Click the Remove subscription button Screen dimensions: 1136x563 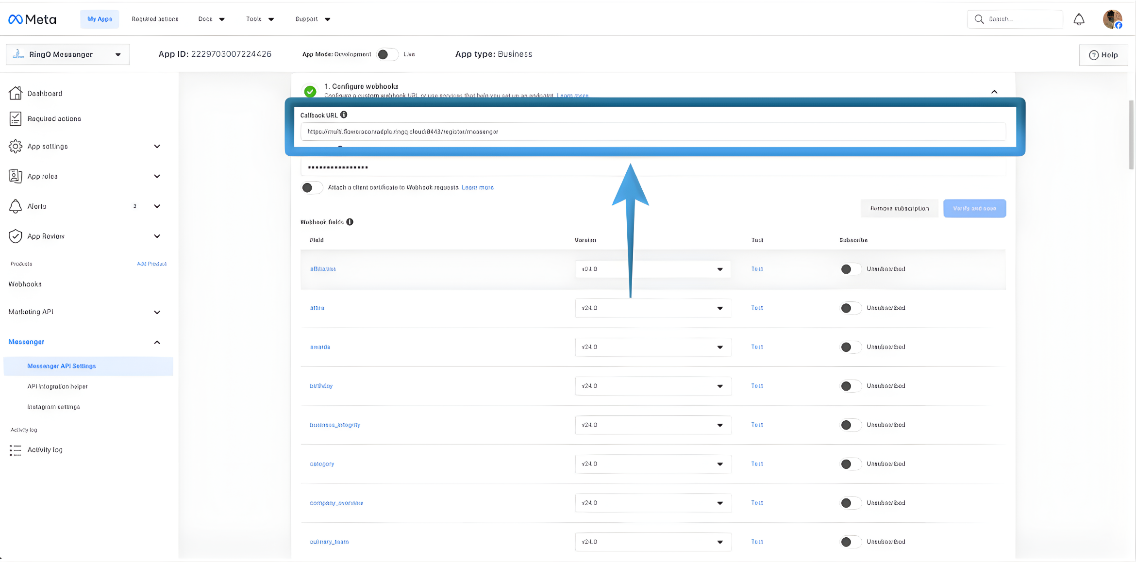coord(899,208)
